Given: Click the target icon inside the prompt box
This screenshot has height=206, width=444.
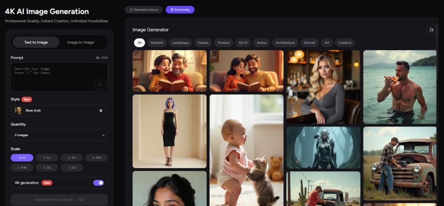Looking at the screenshot, I should [100, 84].
